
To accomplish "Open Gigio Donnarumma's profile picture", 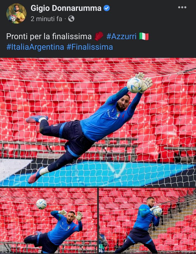I will pyautogui.click(x=16, y=13).
